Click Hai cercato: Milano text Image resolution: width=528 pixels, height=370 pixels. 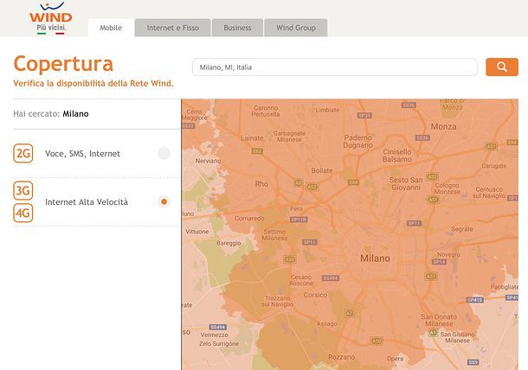tap(51, 114)
